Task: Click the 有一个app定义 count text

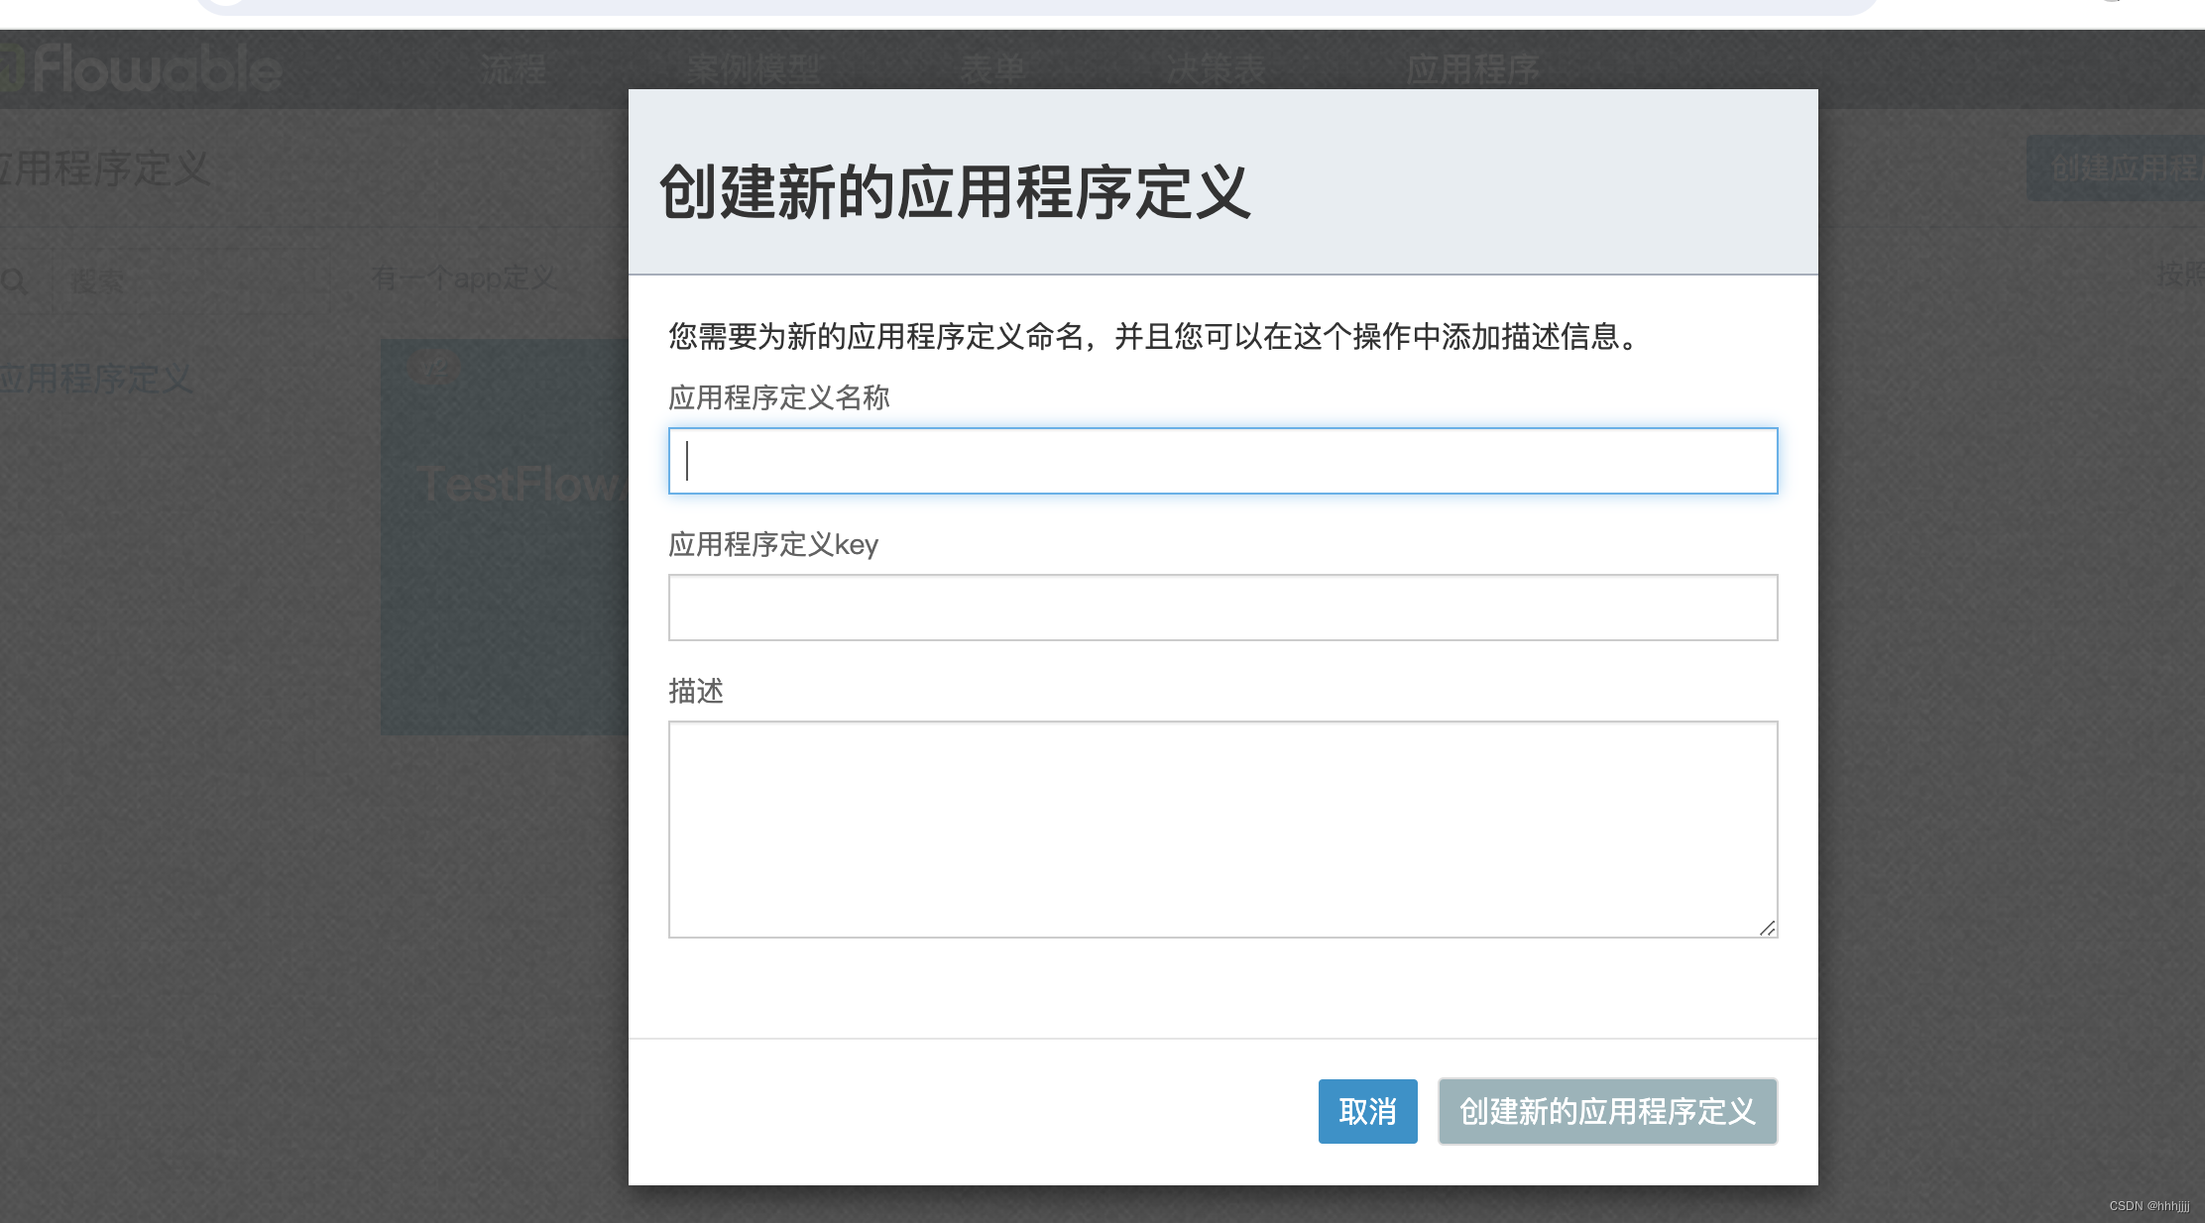Action: tap(463, 278)
